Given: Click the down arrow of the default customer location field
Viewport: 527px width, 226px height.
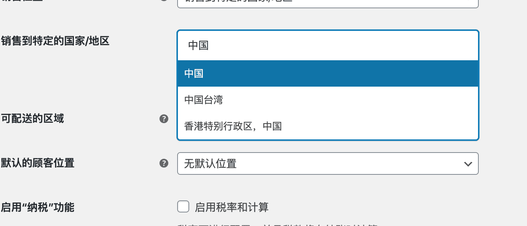Looking at the screenshot, I should click(x=468, y=163).
